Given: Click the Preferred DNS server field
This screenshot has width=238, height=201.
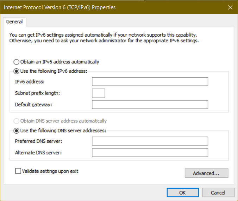Looking at the screenshot, I should coord(150,141).
